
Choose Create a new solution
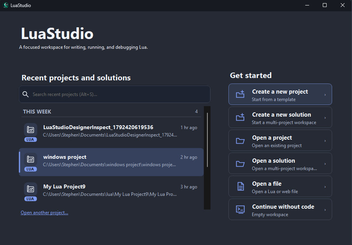coord(280,117)
